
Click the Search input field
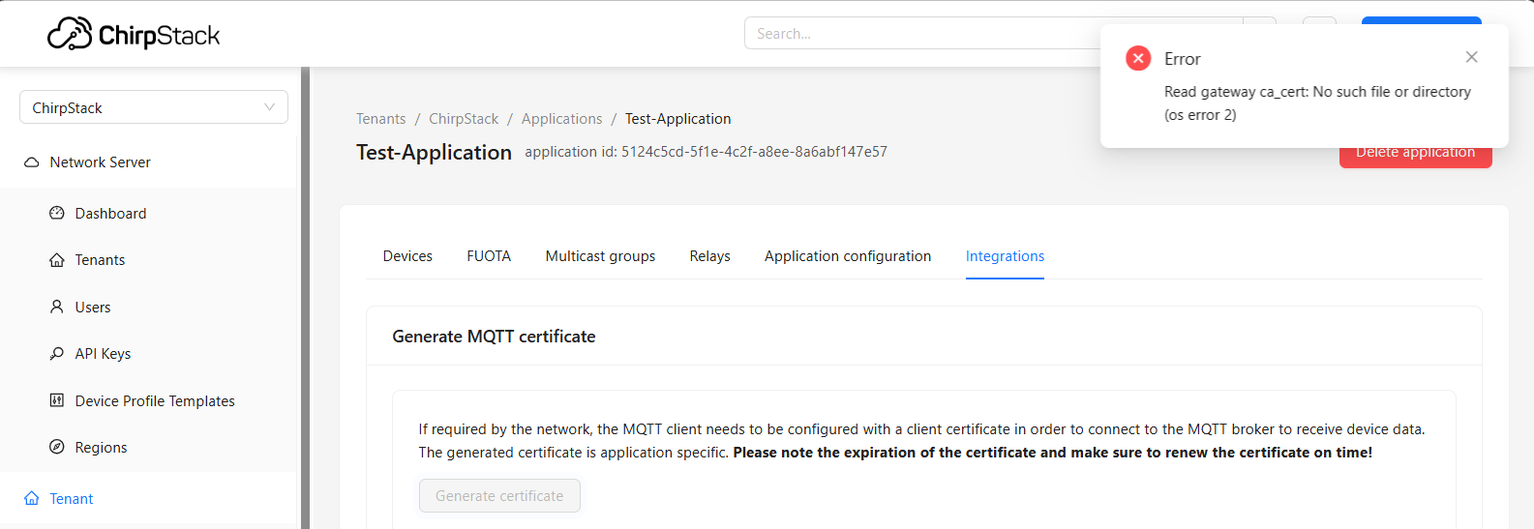993,33
